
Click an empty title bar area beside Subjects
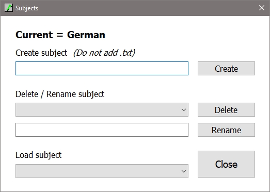point(147,8)
